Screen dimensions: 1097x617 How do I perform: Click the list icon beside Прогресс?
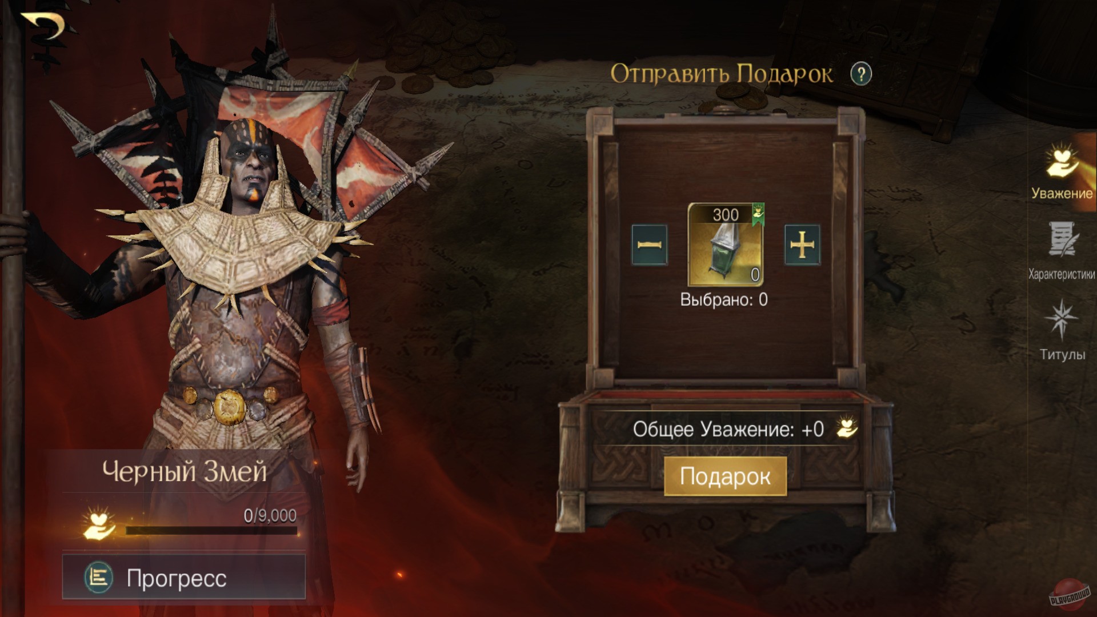[x=99, y=578]
